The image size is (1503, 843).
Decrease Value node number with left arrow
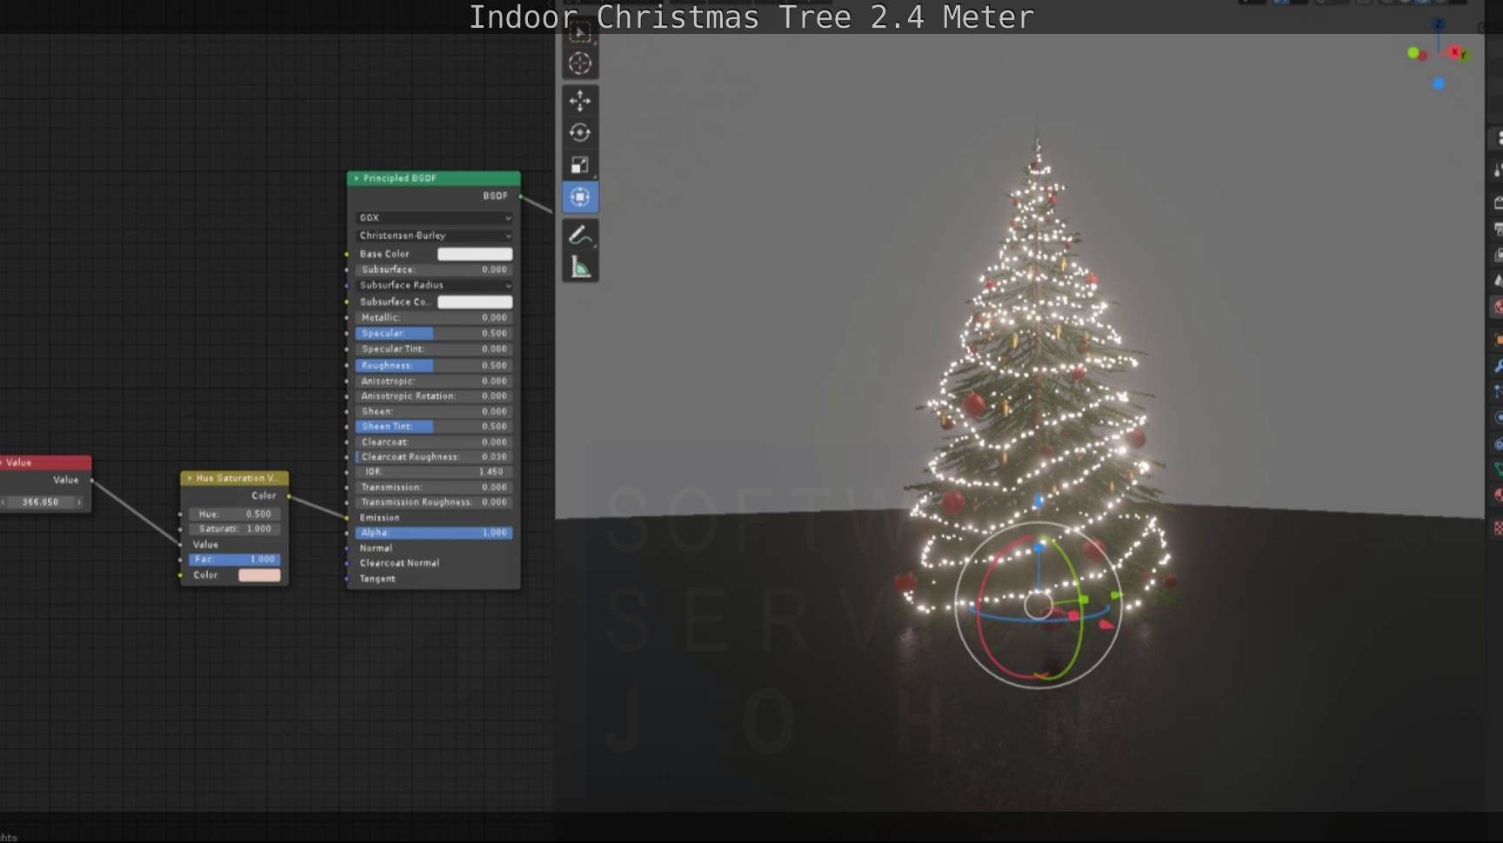3,502
